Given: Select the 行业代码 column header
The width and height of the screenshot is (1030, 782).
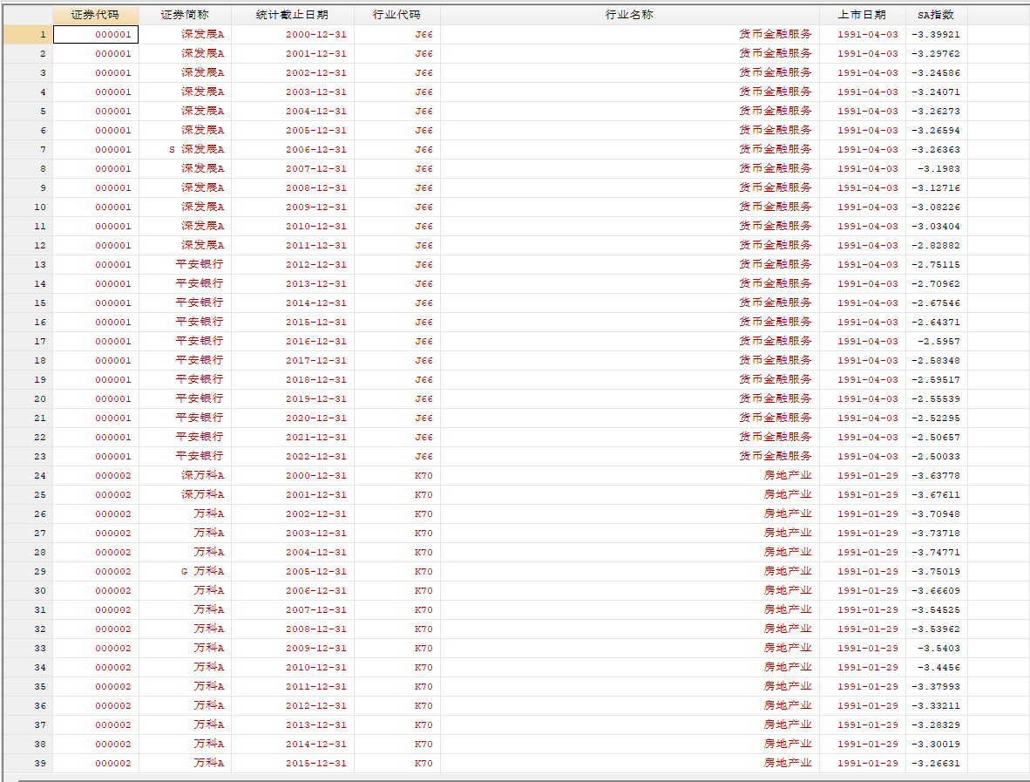Looking at the screenshot, I should click(x=396, y=15).
